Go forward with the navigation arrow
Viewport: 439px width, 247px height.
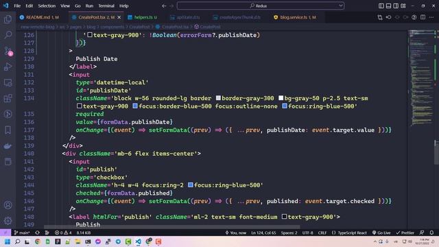(171, 6)
